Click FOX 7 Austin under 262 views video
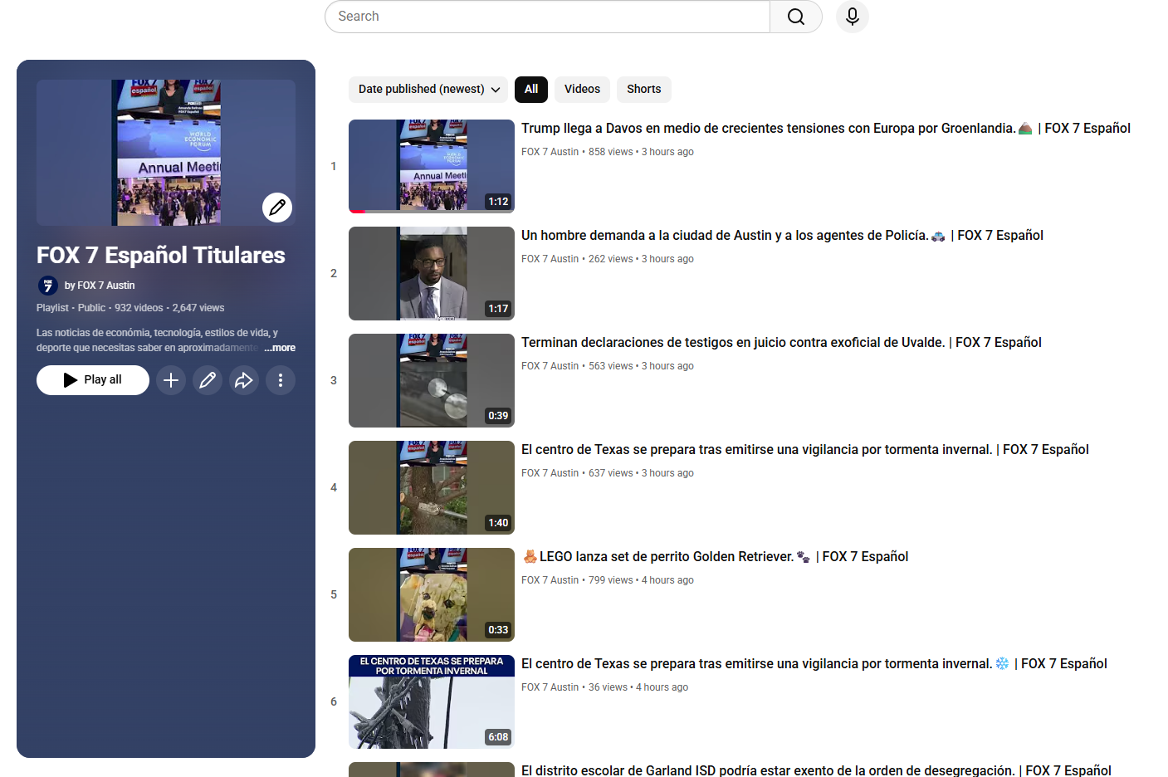The image size is (1168, 777). (x=550, y=259)
